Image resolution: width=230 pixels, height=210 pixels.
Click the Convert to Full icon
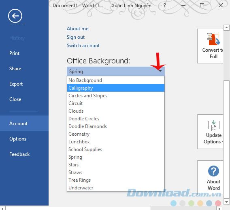pyautogui.click(x=213, y=39)
